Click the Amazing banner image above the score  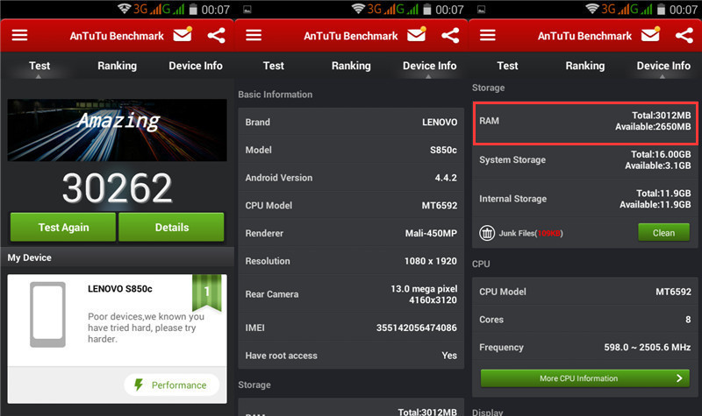tap(117, 130)
